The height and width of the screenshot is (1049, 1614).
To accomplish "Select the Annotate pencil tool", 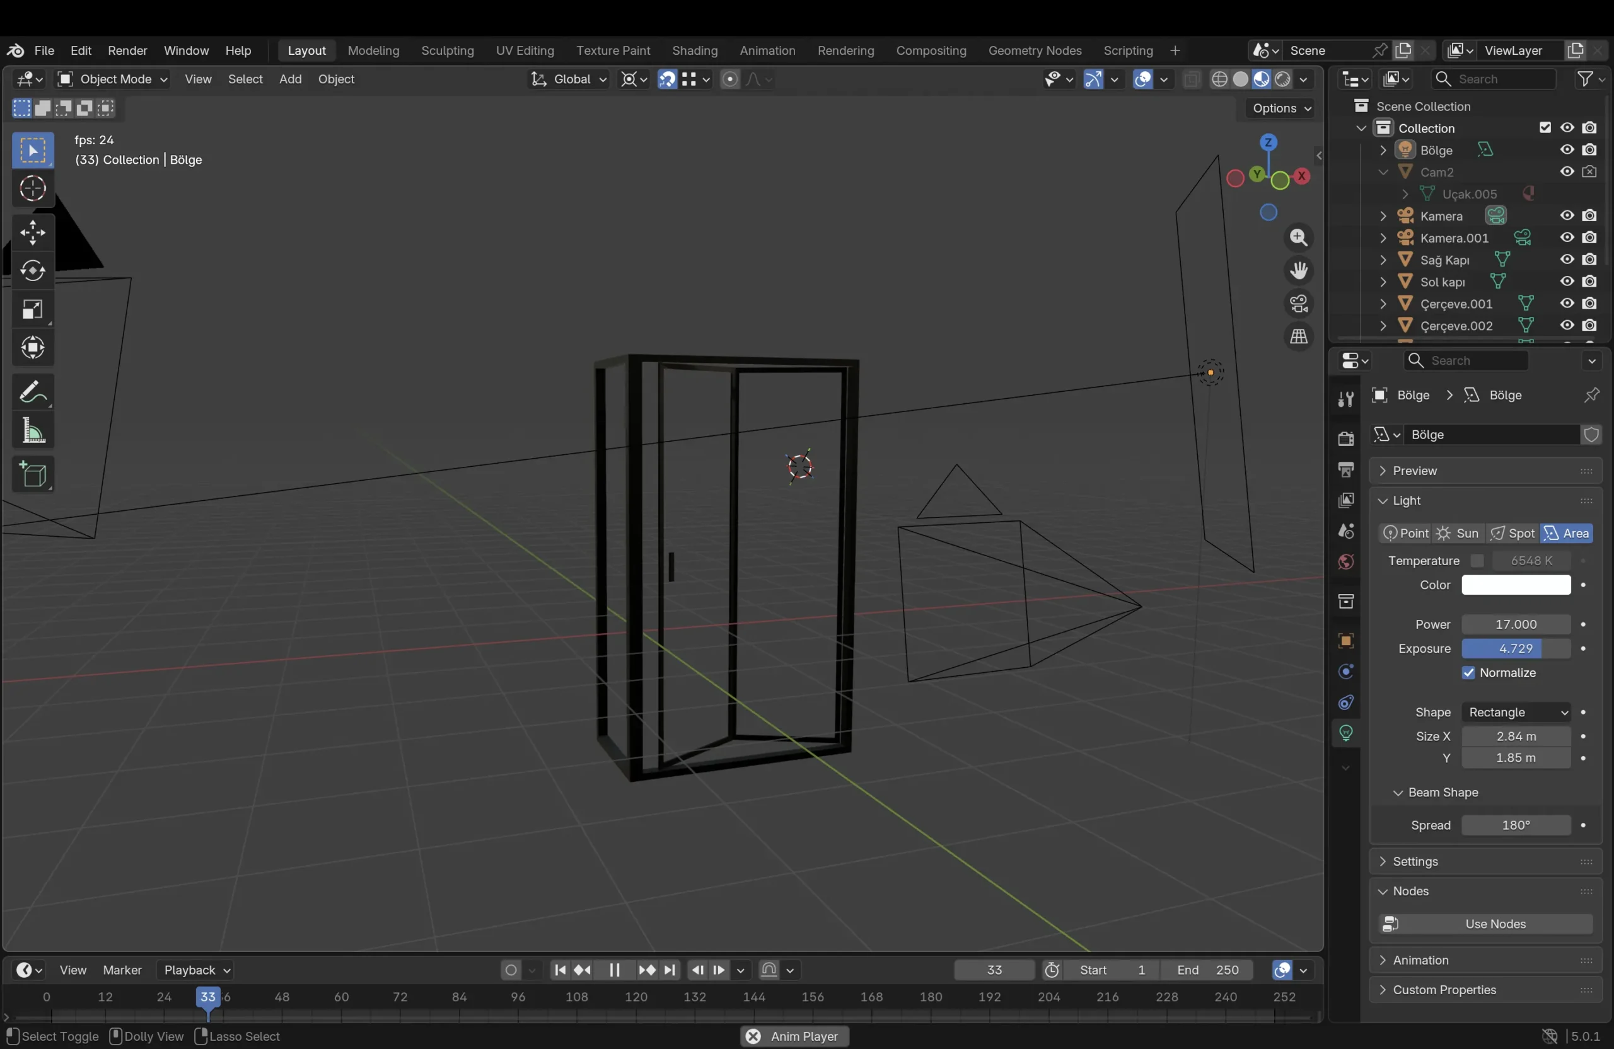I will click(33, 392).
